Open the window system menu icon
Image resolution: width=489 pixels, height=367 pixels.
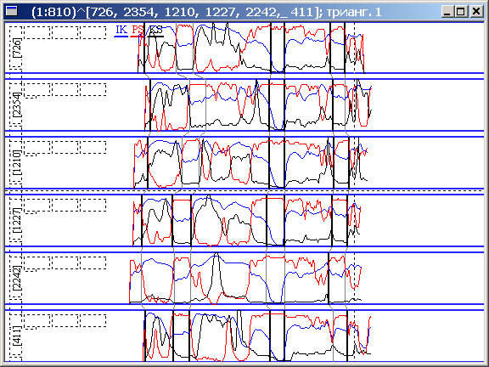(x=12, y=12)
